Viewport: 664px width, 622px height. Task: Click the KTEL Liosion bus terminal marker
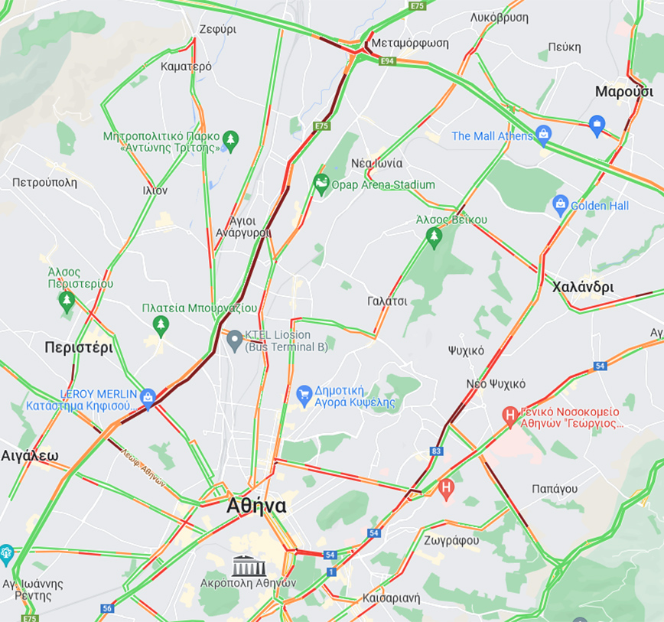pos(234,341)
